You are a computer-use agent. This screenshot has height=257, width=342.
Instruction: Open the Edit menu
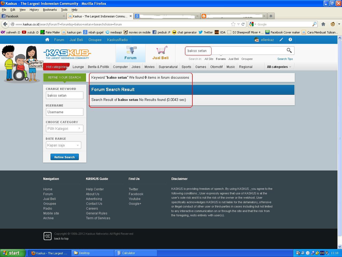[13, 10]
